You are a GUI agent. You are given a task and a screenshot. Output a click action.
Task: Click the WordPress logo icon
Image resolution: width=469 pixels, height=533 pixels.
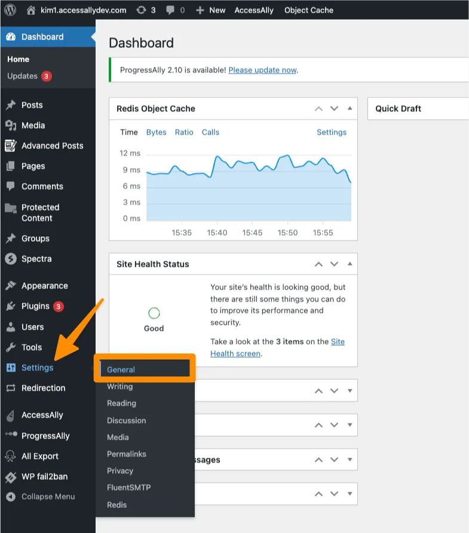[x=10, y=10]
